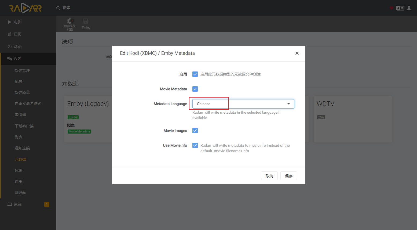Open 下载客户端 settings page
This screenshot has height=230, width=417.
(24, 126)
